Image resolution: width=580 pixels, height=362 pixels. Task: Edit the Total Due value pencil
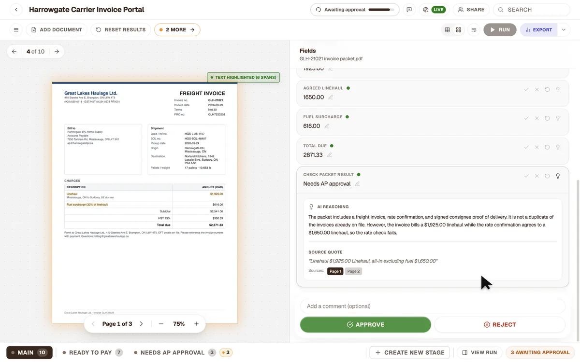(329, 155)
